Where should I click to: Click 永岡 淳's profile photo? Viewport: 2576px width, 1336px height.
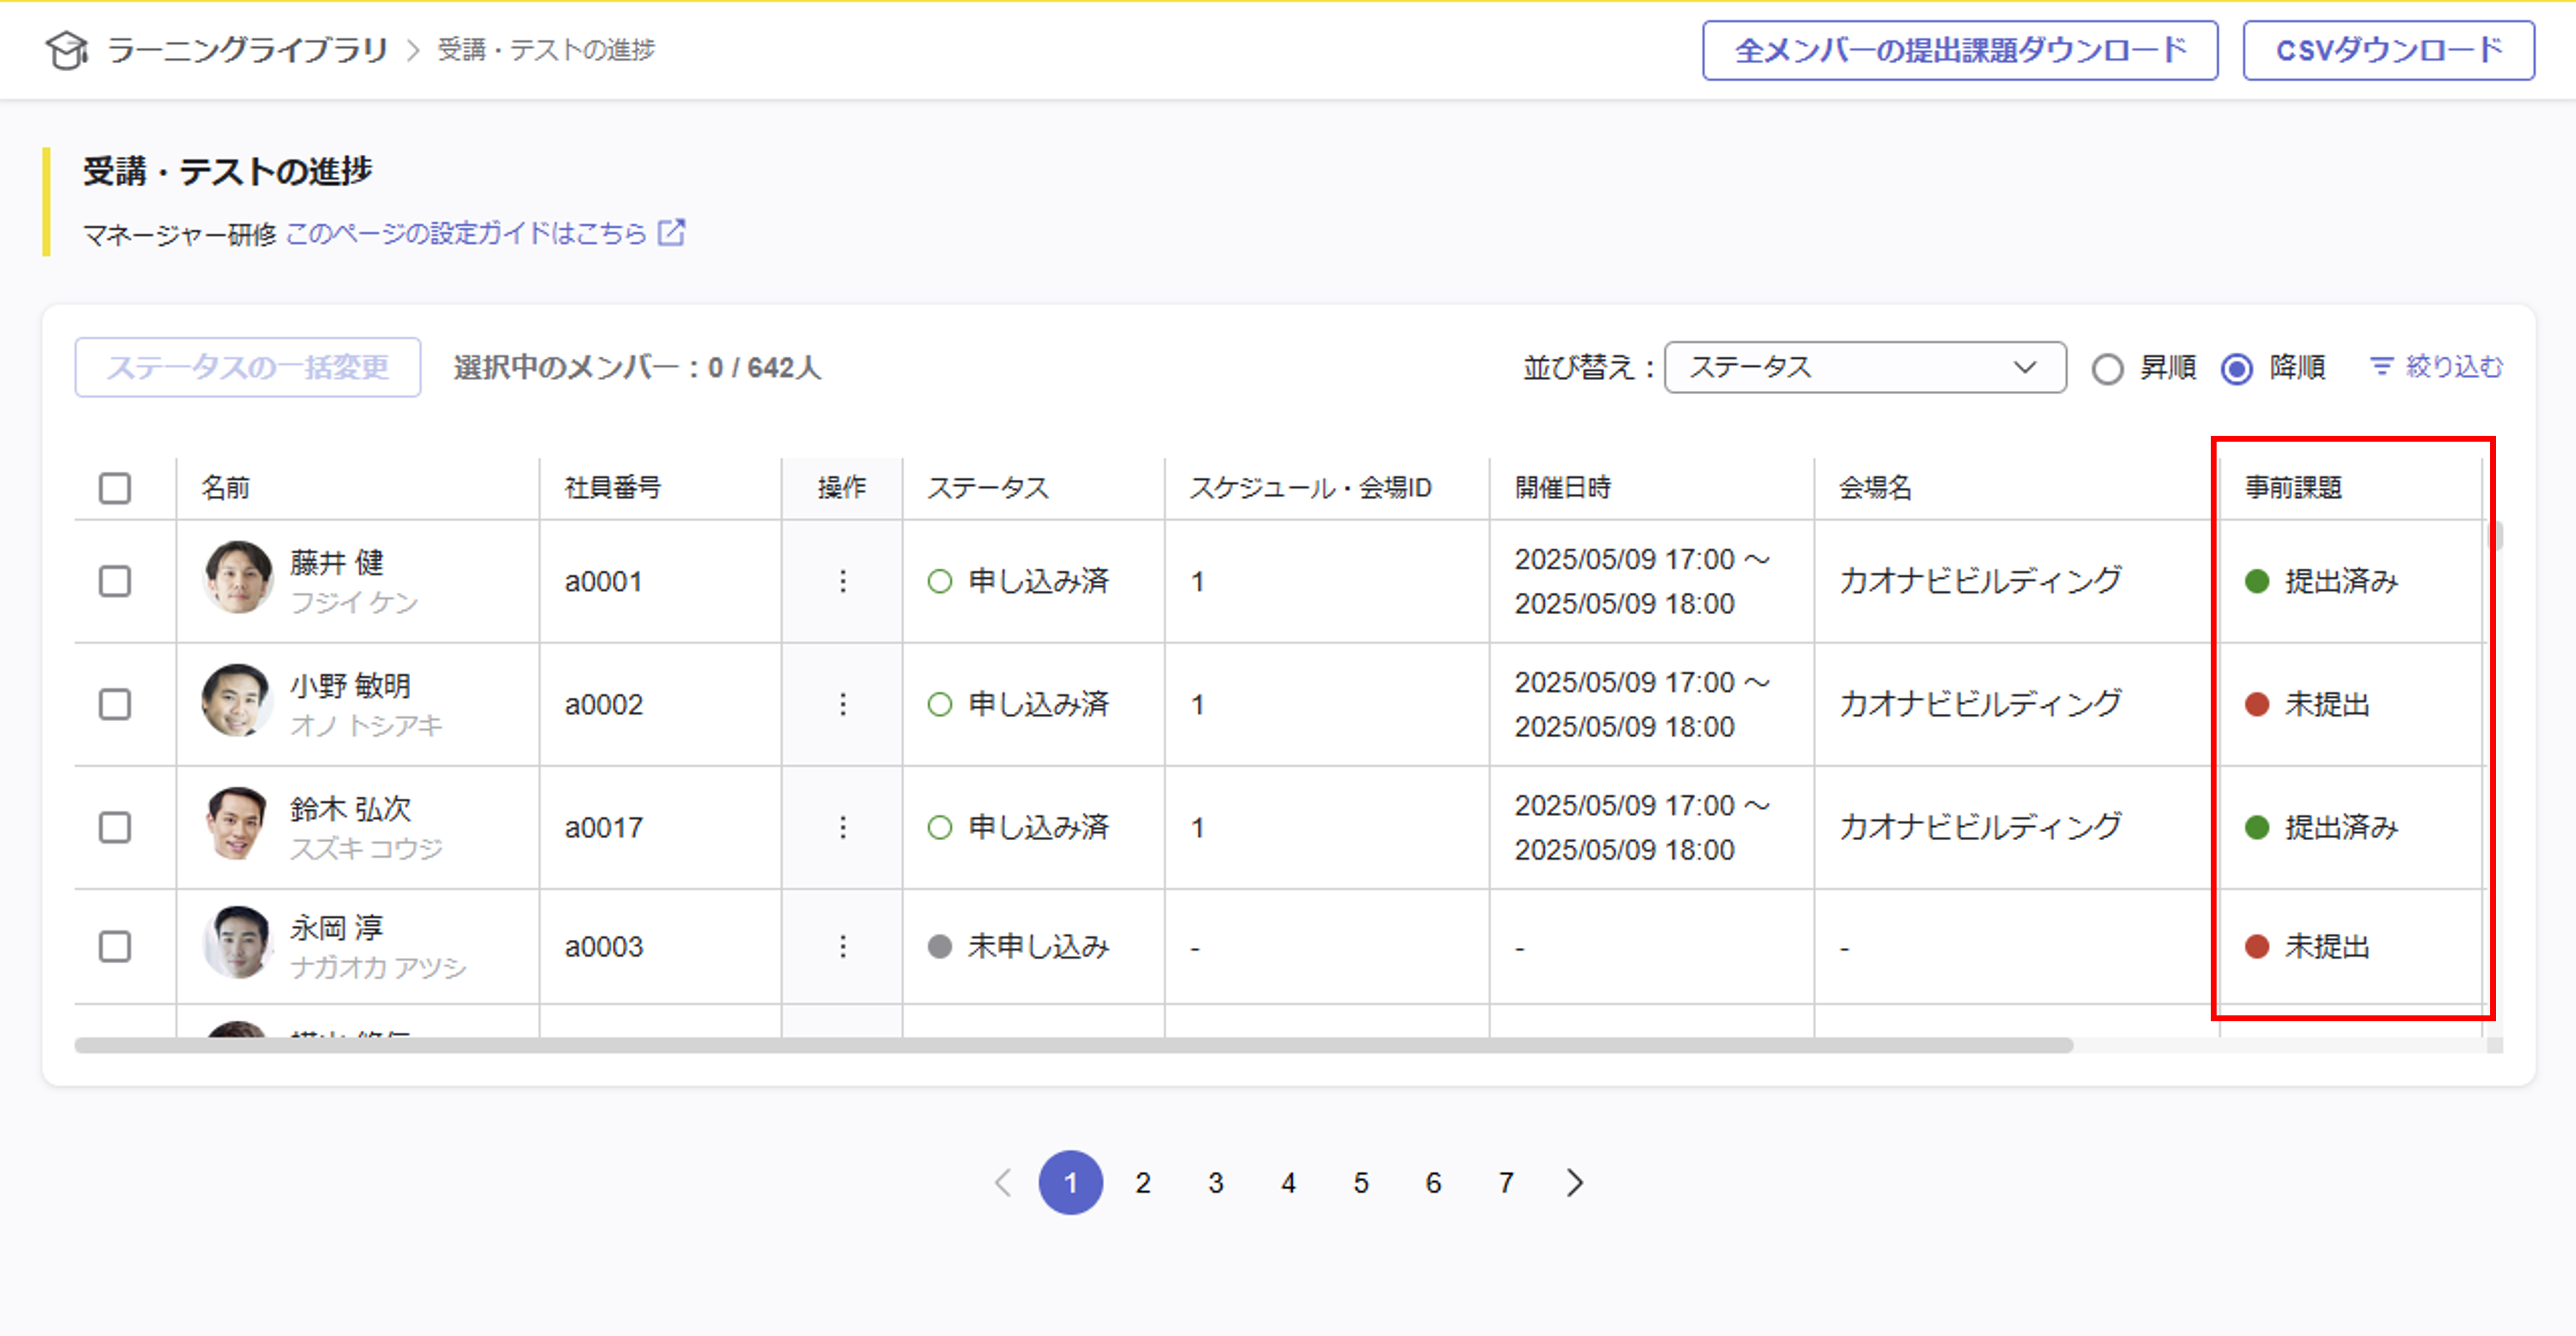coord(238,942)
